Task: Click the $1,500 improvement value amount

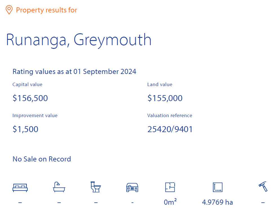Action: point(25,129)
